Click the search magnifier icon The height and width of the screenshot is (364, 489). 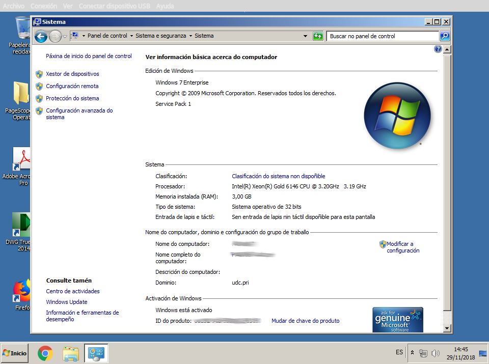pyautogui.click(x=445, y=36)
